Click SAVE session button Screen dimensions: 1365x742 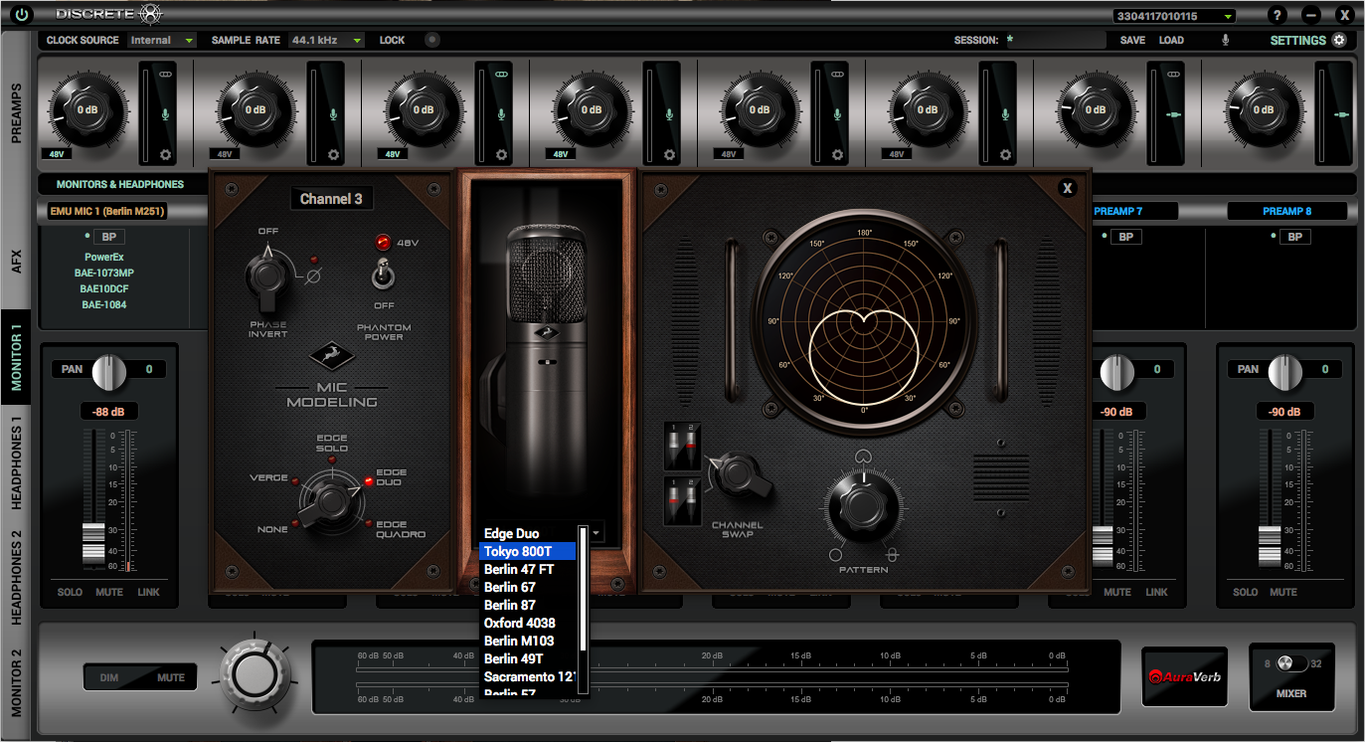pos(1132,40)
